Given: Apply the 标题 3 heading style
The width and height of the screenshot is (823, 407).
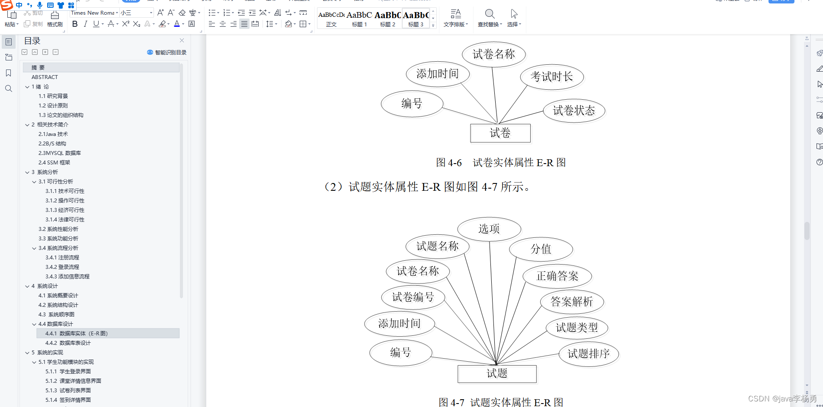Looking at the screenshot, I should tap(416, 19).
